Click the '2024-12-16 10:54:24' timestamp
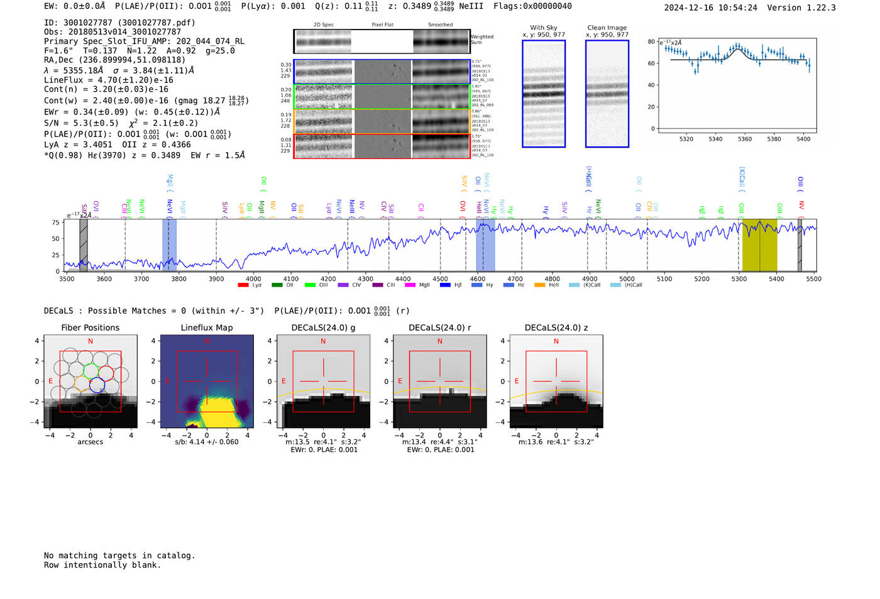 pos(711,8)
